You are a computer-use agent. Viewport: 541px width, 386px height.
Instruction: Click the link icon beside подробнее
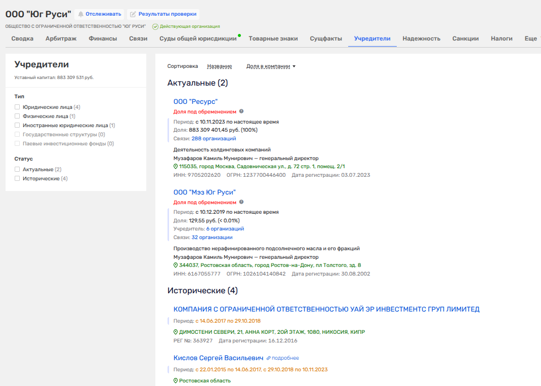click(x=268, y=358)
